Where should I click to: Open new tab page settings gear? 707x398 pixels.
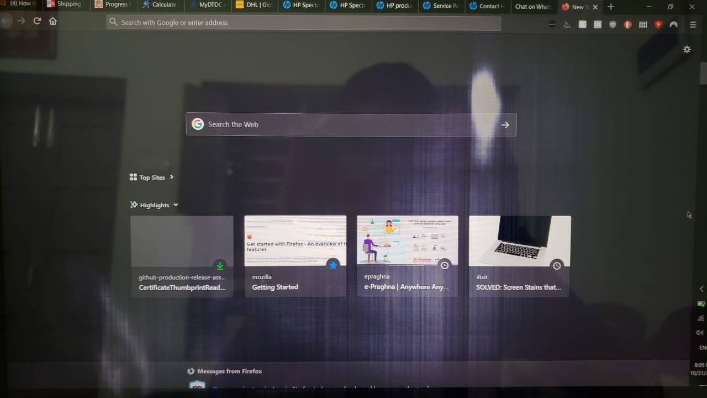(x=687, y=49)
